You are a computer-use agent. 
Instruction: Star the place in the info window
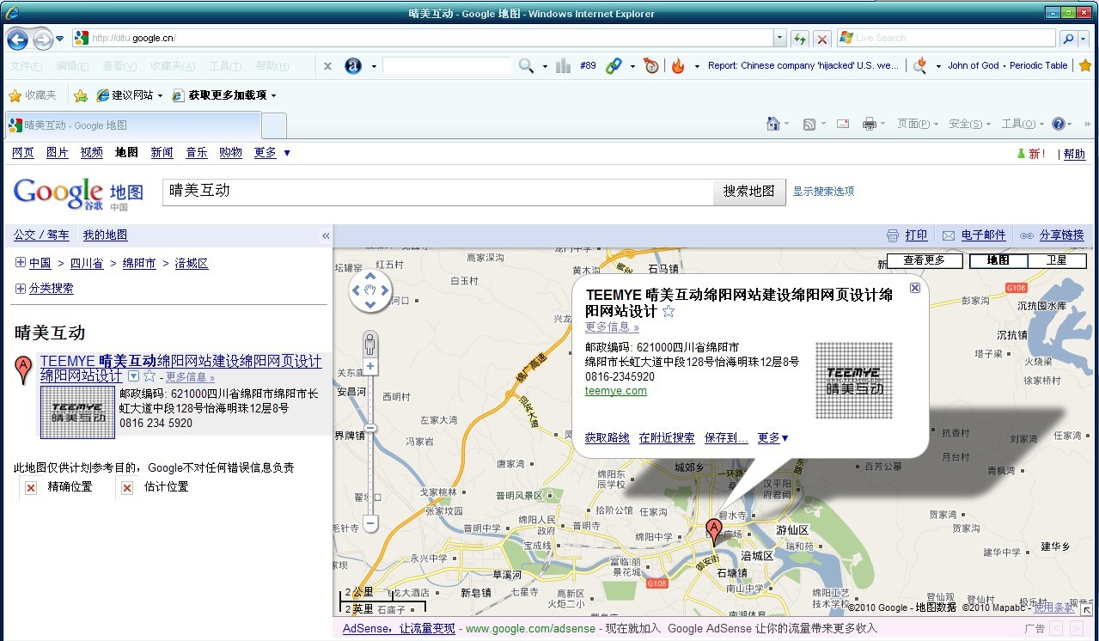pyautogui.click(x=669, y=311)
